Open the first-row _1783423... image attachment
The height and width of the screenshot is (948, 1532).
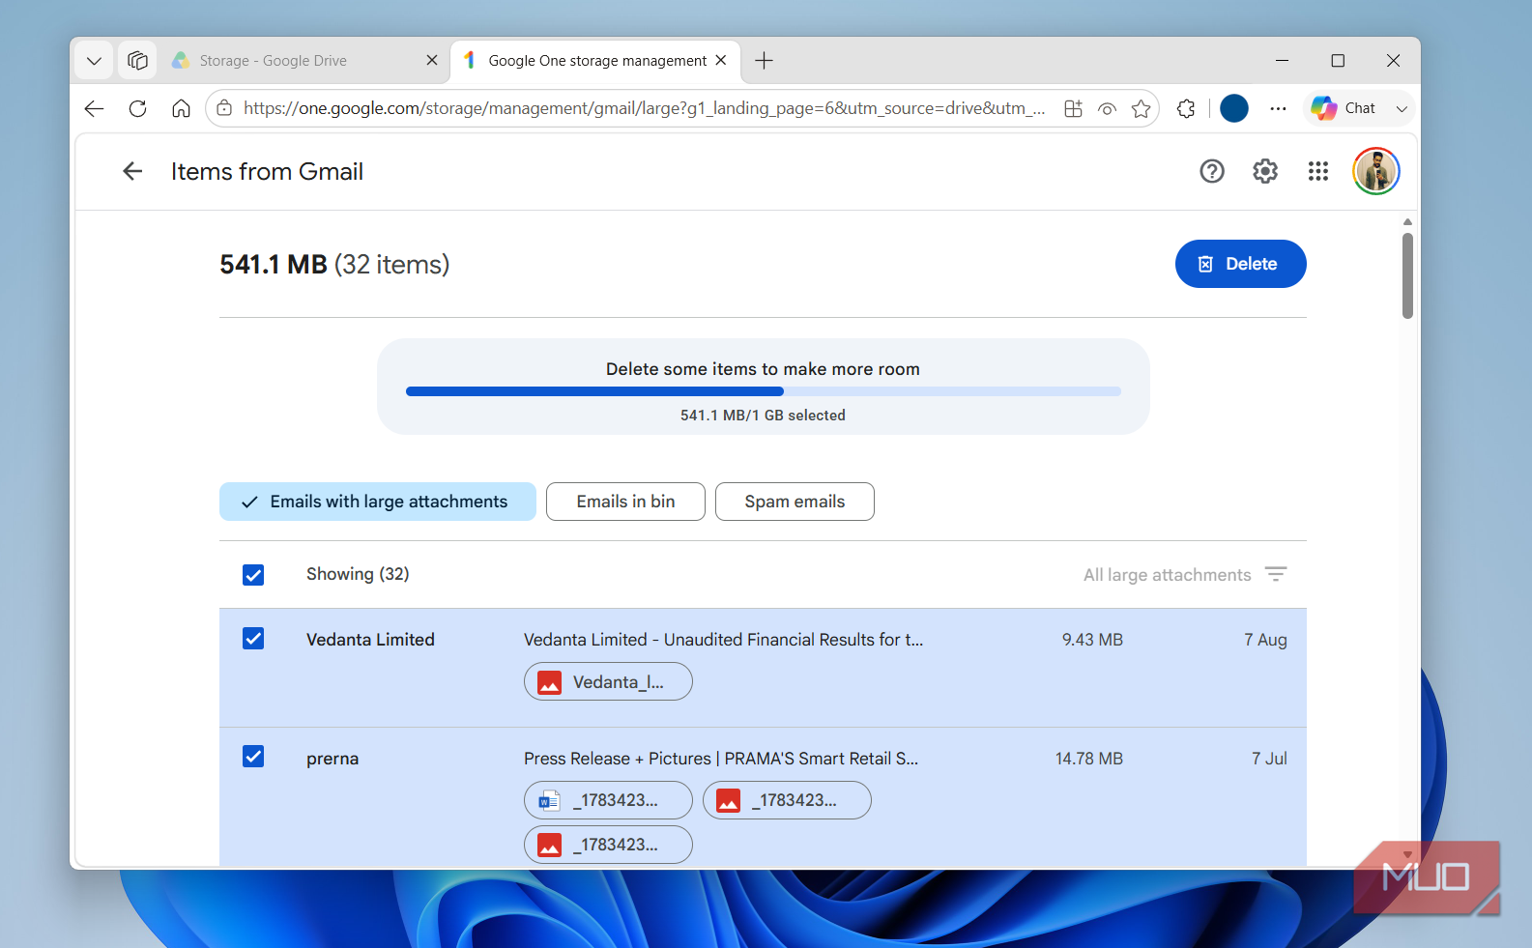click(x=787, y=800)
